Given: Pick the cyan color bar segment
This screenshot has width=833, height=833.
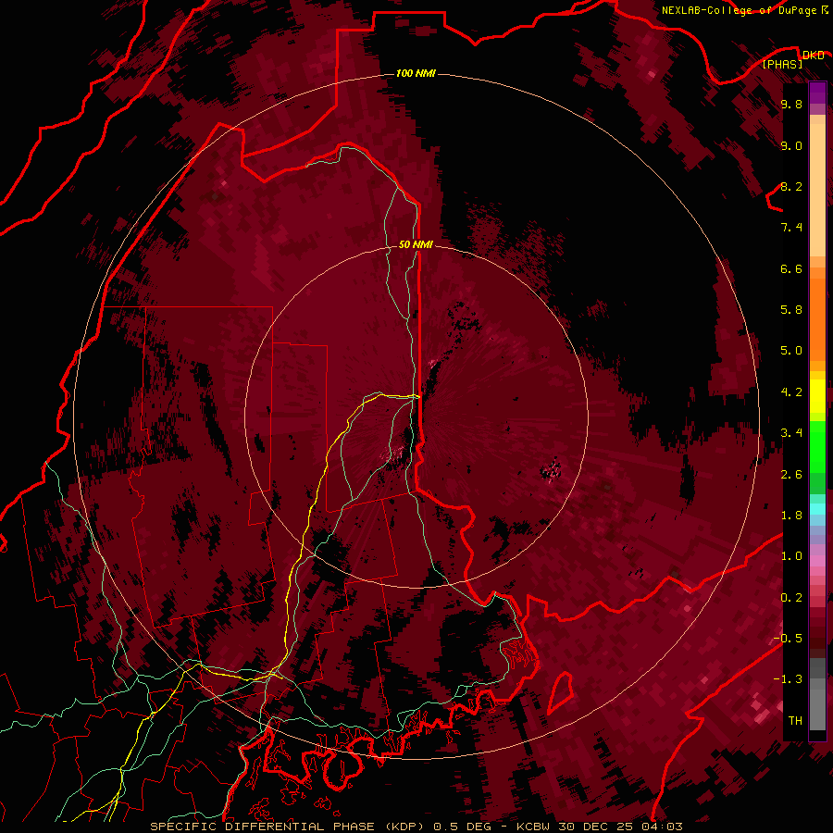Looking at the screenshot, I should (817, 509).
